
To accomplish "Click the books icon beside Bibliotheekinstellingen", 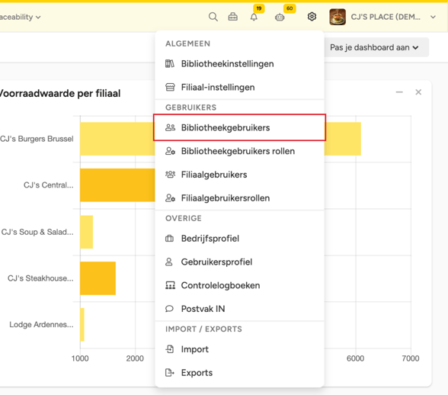I will click(x=170, y=64).
